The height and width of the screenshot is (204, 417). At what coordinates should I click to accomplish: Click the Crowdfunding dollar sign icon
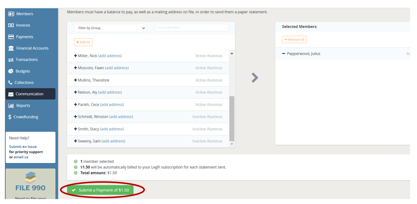(10, 117)
